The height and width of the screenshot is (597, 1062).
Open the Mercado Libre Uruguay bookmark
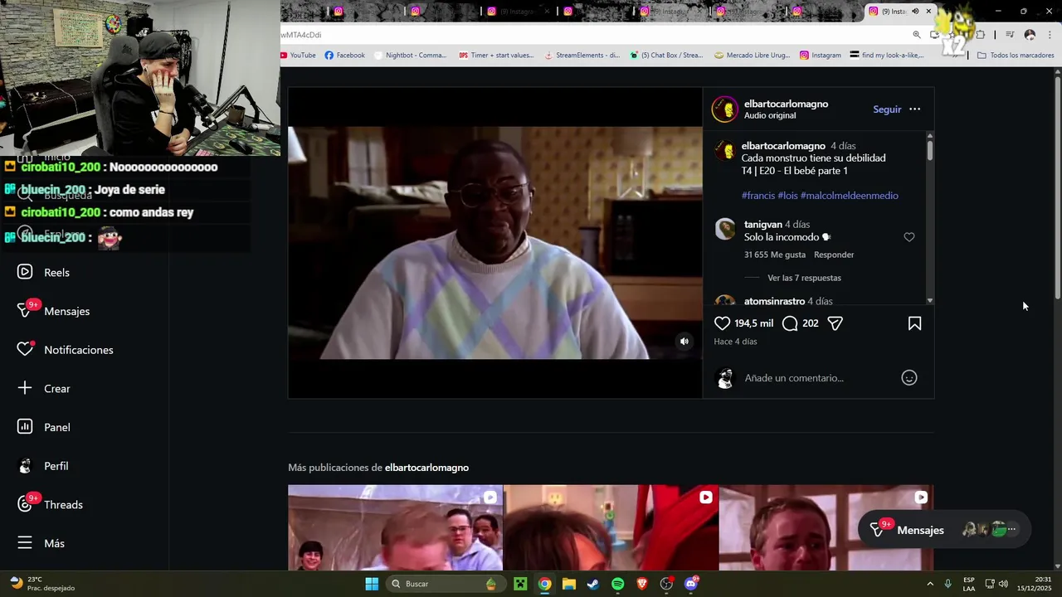click(x=752, y=56)
